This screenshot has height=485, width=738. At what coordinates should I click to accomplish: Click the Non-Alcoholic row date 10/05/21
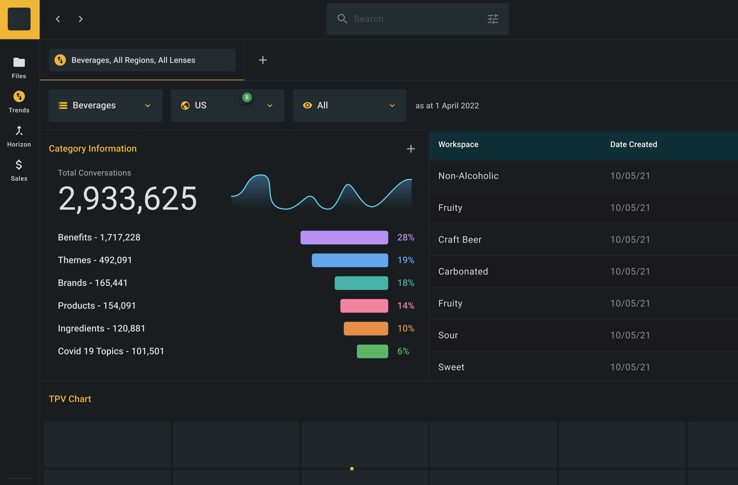[x=630, y=176]
